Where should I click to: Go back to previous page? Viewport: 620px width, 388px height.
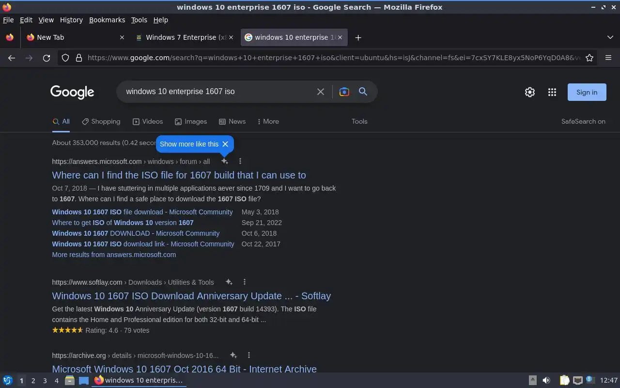pyautogui.click(x=12, y=58)
